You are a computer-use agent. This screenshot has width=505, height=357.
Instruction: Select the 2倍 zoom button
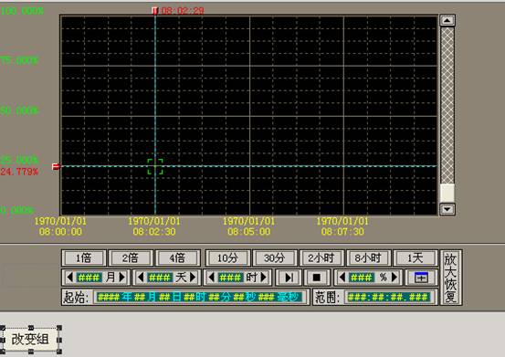click(x=131, y=257)
